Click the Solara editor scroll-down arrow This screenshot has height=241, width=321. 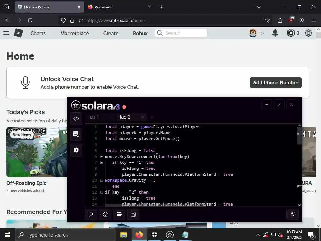(299, 205)
